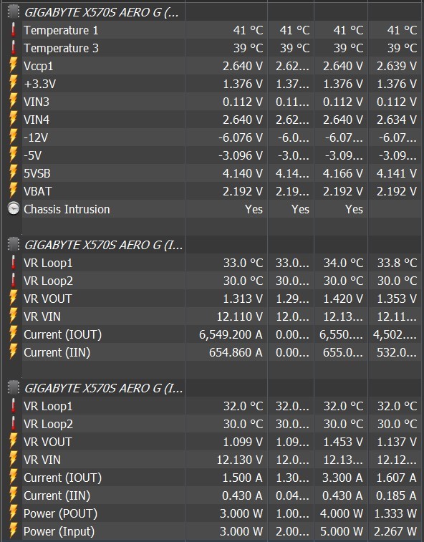424x542 pixels.
Task: Click thermometer icon of VR Loop1 reading 33.0 °C
Action: [x=13, y=263]
